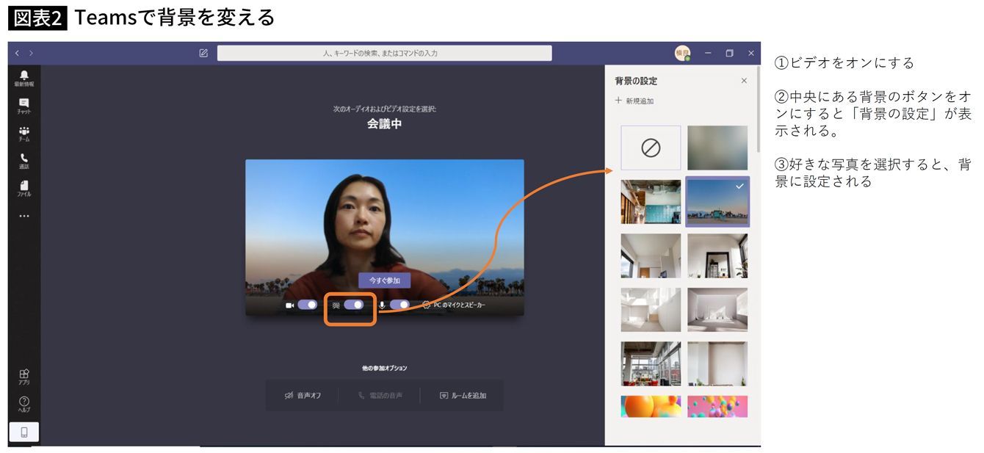Open the Chat (チャット) sidebar icon
The width and height of the screenshot is (984, 453).
point(24,105)
